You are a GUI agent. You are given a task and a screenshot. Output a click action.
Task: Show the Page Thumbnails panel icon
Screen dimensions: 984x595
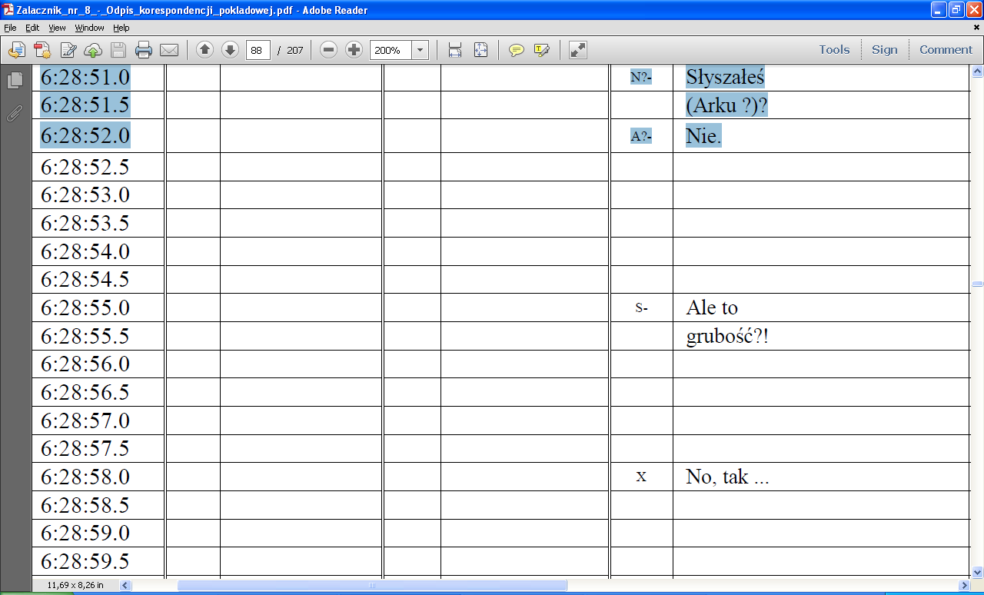tap(15, 80)
